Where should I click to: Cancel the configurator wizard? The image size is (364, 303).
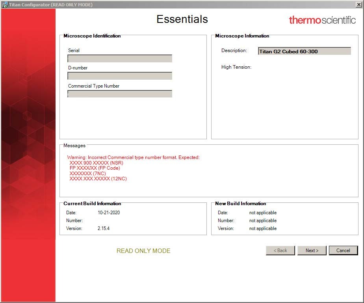point(343,251)
